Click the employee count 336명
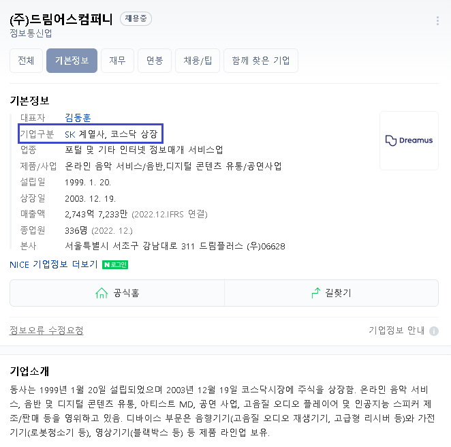451x447 pixels. coord(76,230)
